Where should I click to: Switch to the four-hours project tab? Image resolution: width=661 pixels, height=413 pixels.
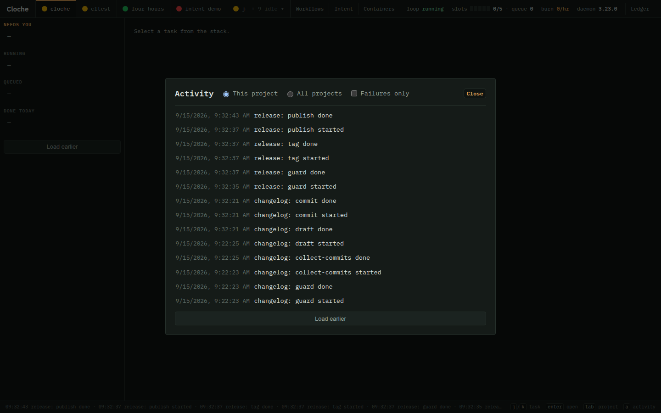(x=143, y=9)
